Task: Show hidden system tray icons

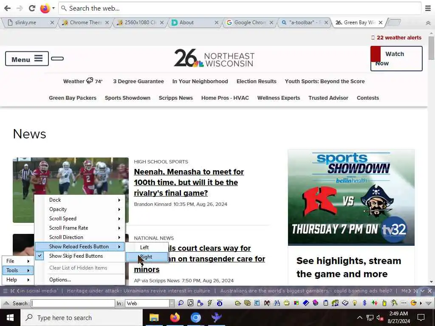Action: (359, 318)
